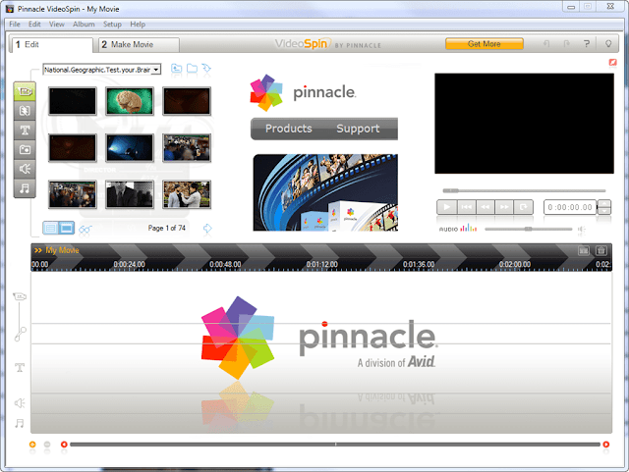Screen dimensions: 629x472
Task: Click the Get More button
Action: click(x=485, y=44)
